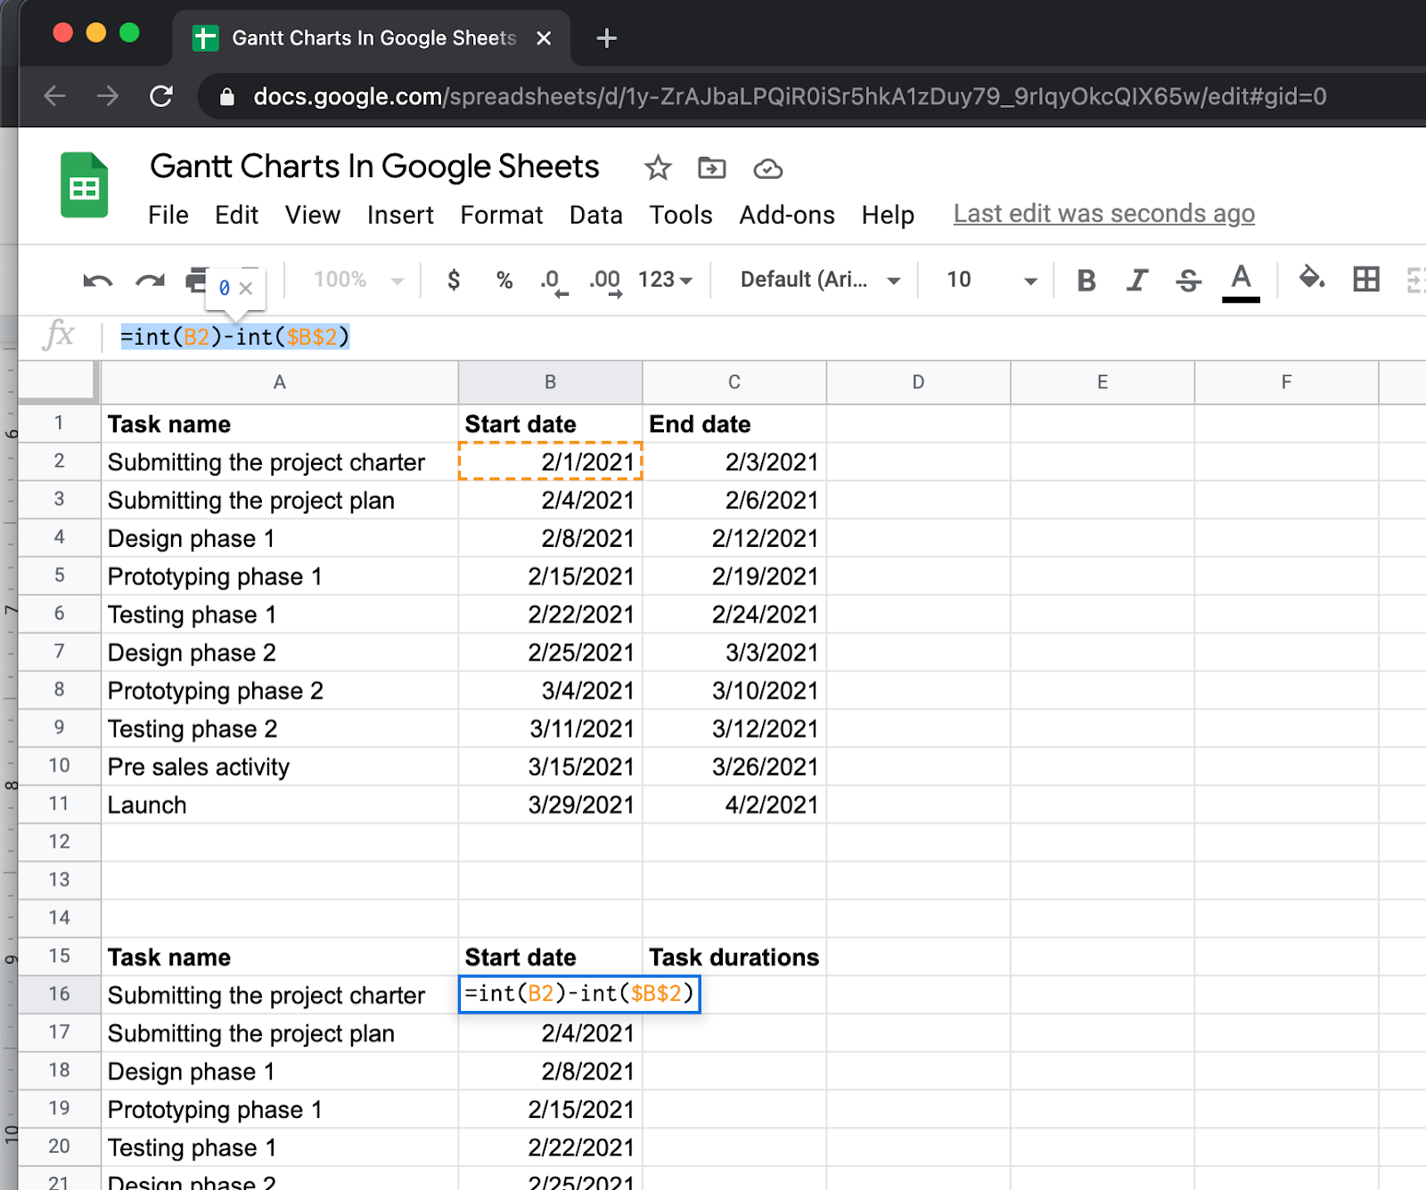Open the fill color paint bucket

click(1311, 279)
